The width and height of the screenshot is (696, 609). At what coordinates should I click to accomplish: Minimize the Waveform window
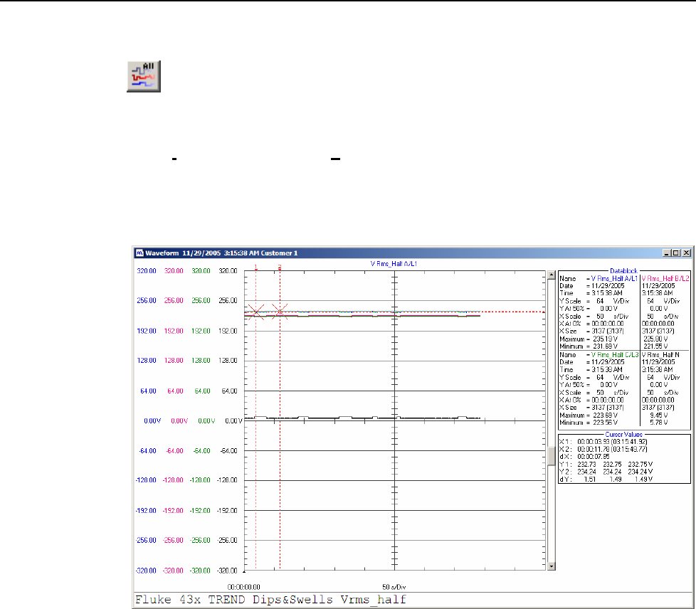coord(667,253)
